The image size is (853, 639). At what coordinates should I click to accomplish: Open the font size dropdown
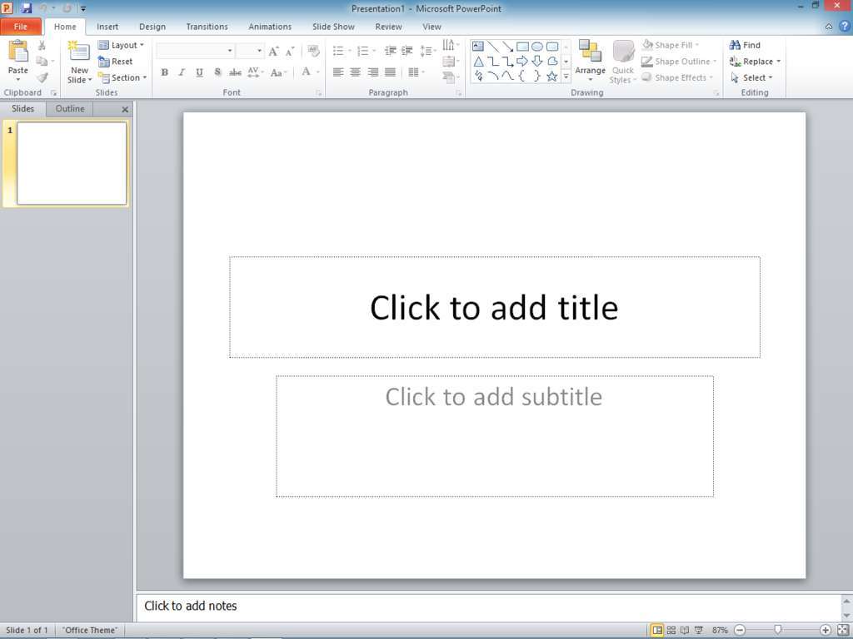pos(259,51)
